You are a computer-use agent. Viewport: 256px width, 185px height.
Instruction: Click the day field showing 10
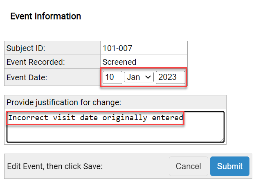(112, 77)
